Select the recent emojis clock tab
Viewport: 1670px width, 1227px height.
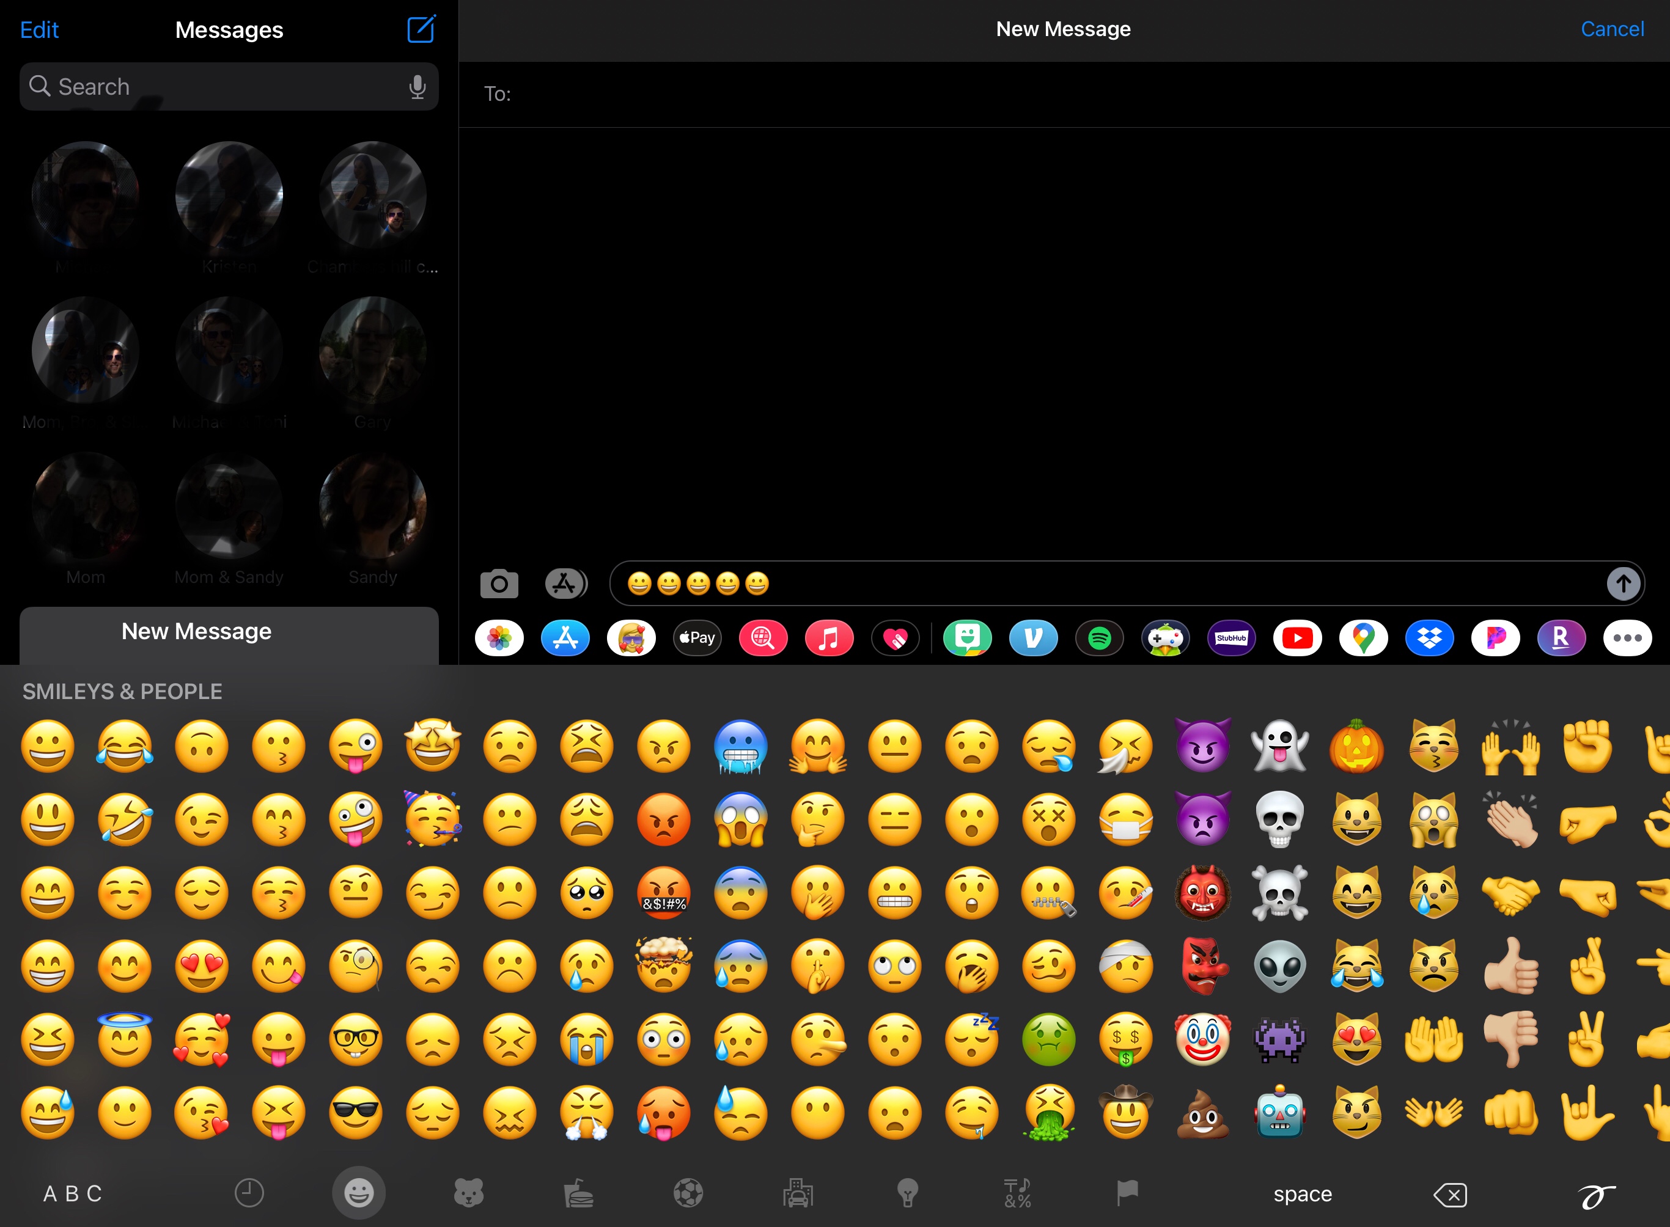(x=249, y=1193)
